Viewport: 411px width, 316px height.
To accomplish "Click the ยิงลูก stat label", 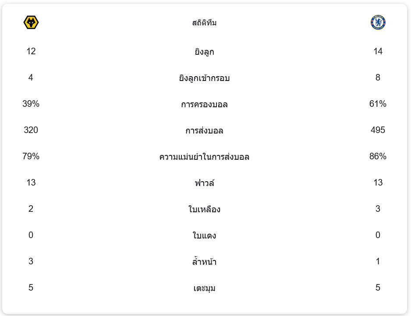I will click(204, 52).
